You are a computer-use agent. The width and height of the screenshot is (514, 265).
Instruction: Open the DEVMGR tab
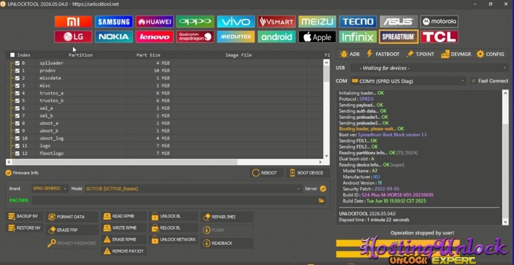click(456, 54)
